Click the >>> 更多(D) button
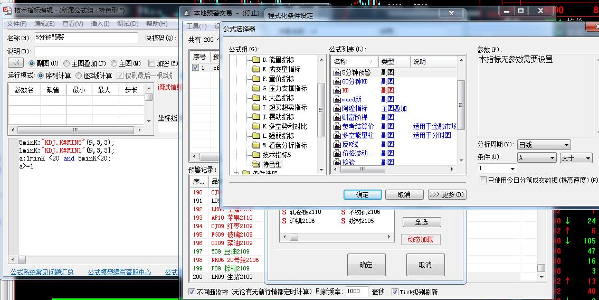Image resolution: width=599 pixels, height=300 pixels. point(447,194)
